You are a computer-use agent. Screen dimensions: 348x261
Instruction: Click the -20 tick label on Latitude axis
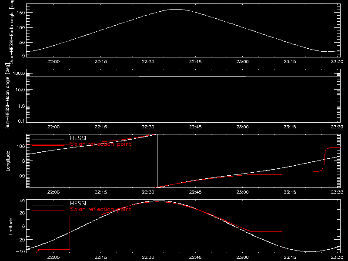[x=20, y=240]
